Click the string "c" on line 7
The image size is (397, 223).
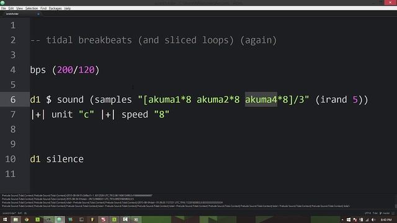(86, 115)
